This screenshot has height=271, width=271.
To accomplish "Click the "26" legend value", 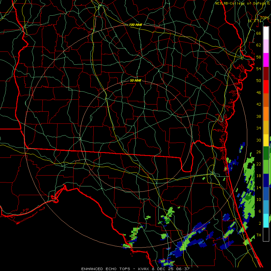I will coord(259,152).
